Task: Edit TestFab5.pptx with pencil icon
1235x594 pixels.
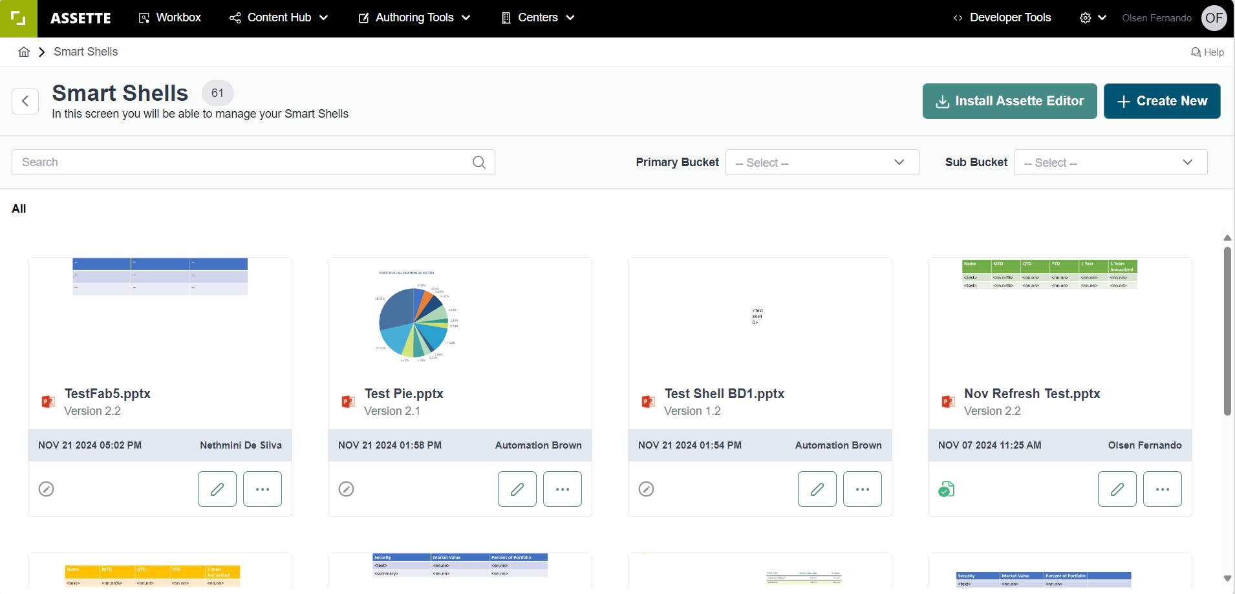Action: (x=217, y=489)
